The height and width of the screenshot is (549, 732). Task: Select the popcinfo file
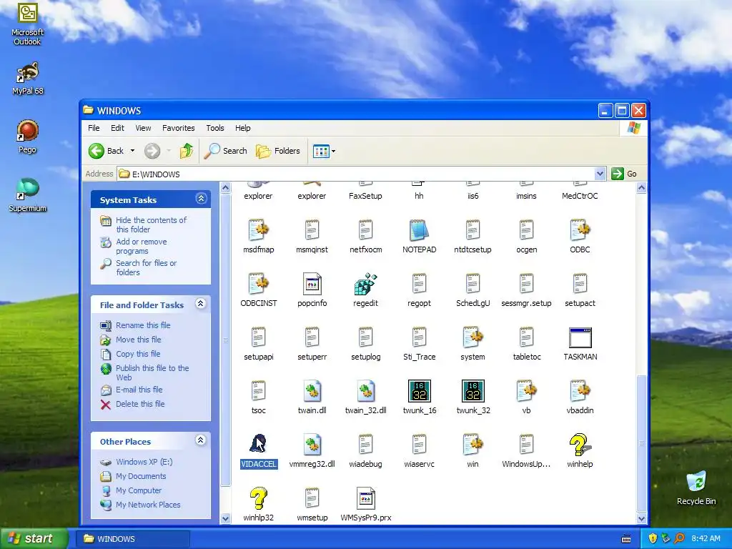click(x=312, y=290)
